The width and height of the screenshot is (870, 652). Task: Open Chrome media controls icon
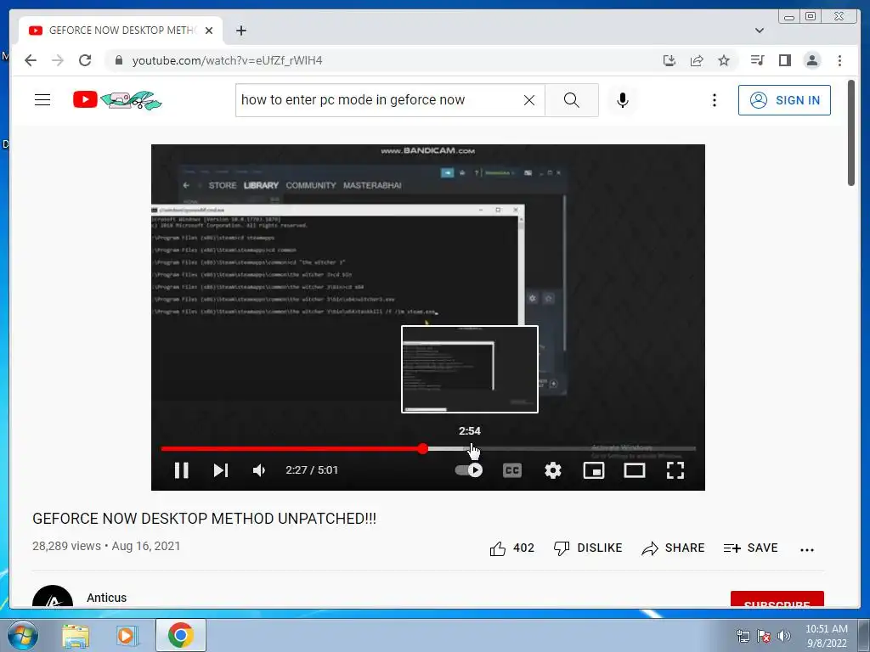(x=757, y=60)
